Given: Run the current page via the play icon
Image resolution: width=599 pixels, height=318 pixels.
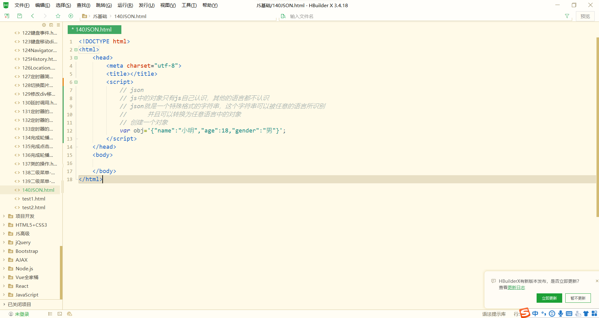Looking at the screenshot, I should point(71,16).
